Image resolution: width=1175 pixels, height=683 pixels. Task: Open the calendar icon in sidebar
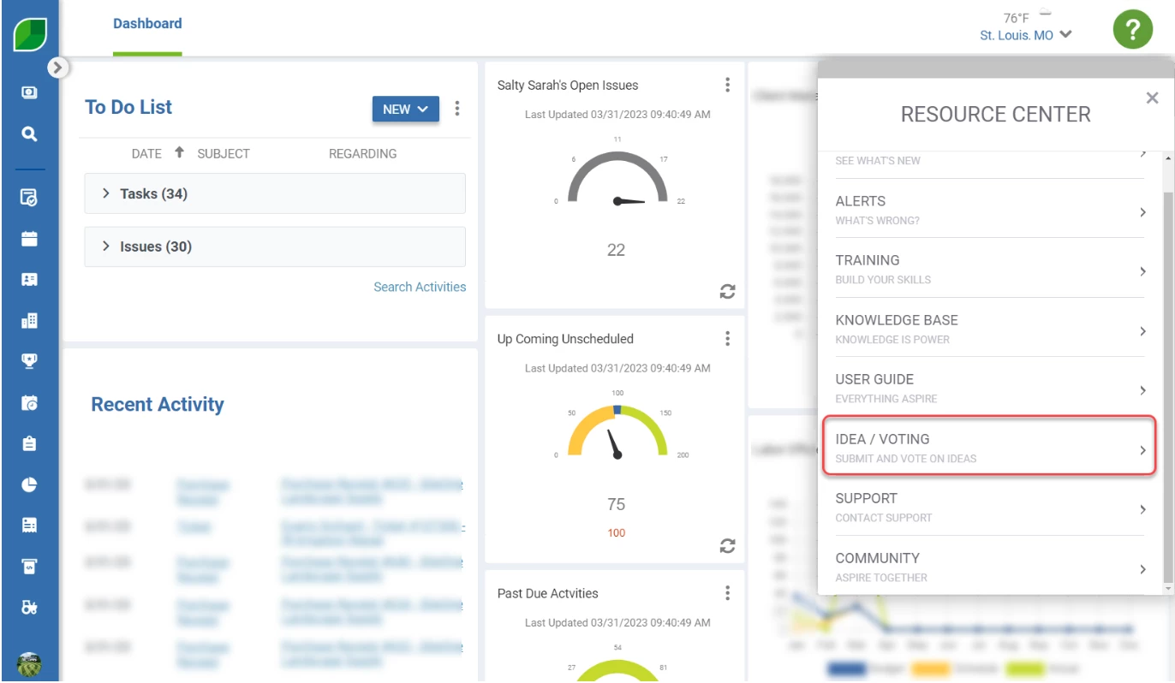tap(29, 239)
